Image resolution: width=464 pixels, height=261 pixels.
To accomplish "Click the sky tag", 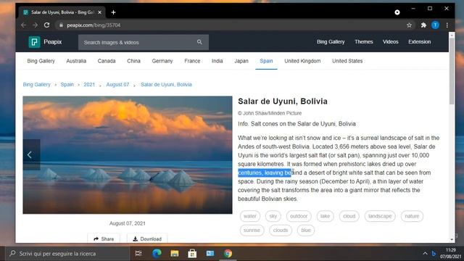I will (x=273, y=216).
